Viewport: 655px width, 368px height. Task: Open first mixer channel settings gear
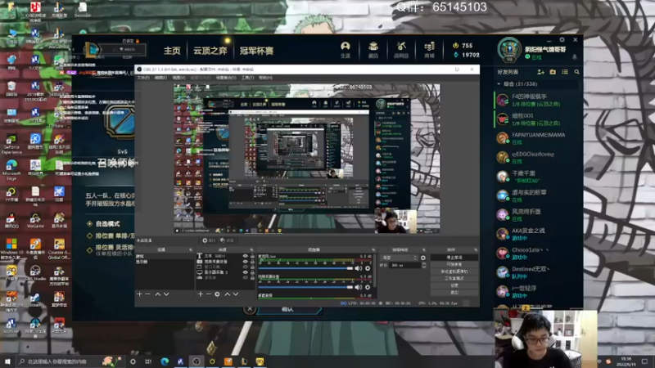[368, 268]
